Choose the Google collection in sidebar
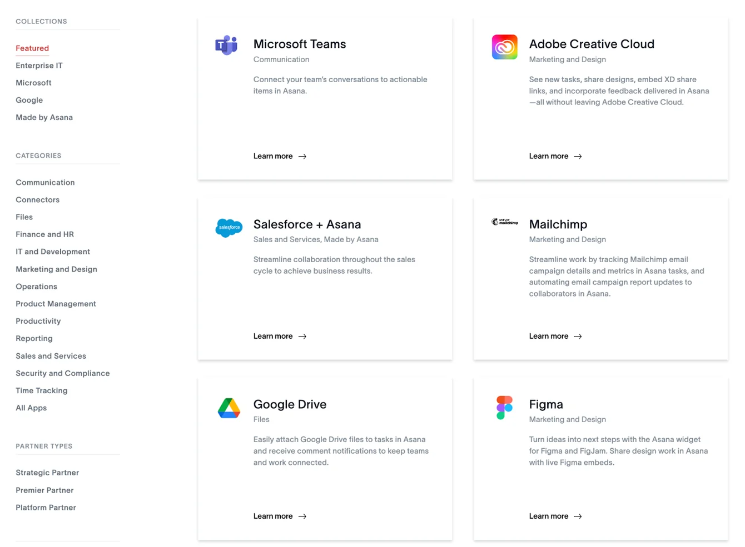The height and width of the screenshot is (547, 745). 29,100
